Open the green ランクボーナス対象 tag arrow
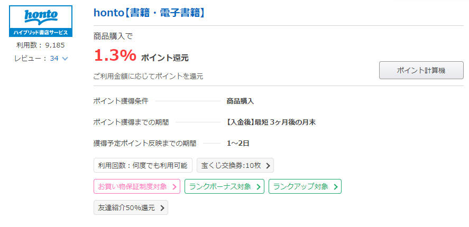Viewport: 469px width, 227px height. coord(259,186)
